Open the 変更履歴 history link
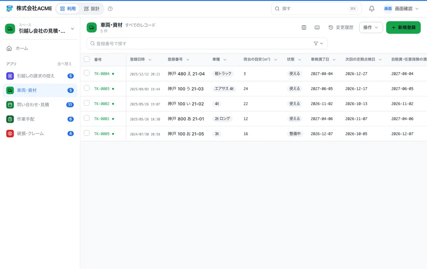This screenshot has width=427, height=269. pyautogui.click(x=341, y=28)
